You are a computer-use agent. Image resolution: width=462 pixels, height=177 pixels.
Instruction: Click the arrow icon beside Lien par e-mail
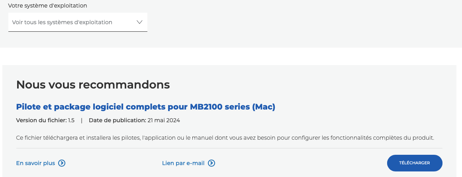tap(211, 163)
